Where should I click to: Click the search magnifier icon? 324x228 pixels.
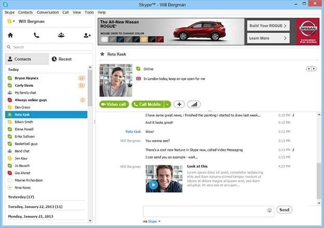(9, 47)
